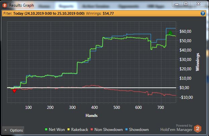Click the Hold'em Manager 2 title bar logo
209x136 pixels.
(x=5, y=5)
